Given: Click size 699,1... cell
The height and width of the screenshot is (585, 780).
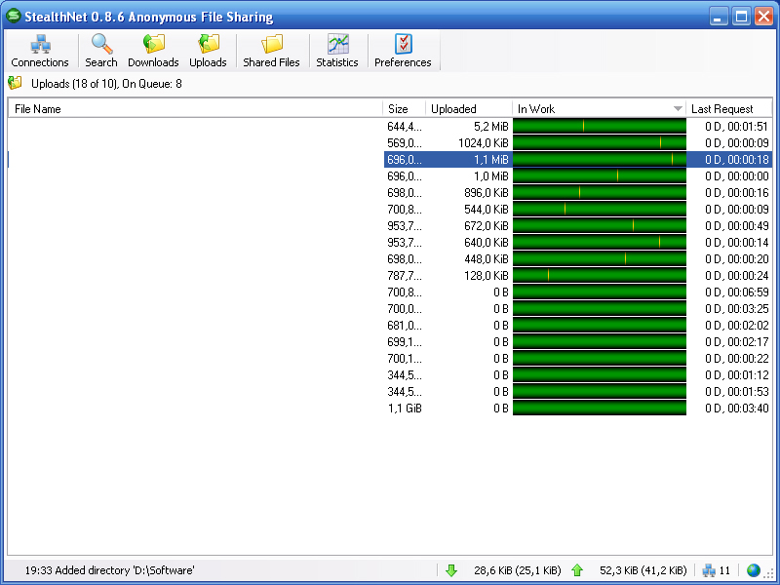Looking at the screenshot, I should 405,342.
